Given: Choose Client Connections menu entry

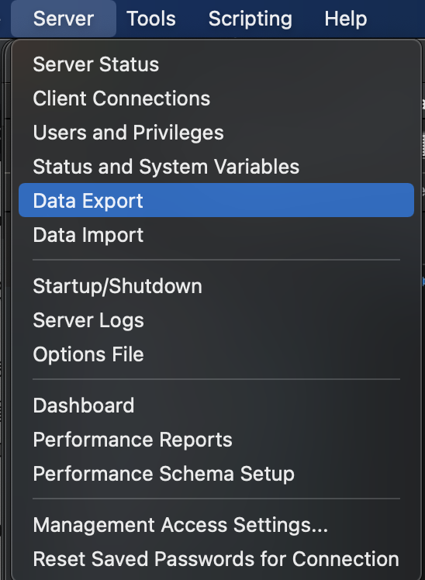Looking at the screenshot, I should [216, 98].
